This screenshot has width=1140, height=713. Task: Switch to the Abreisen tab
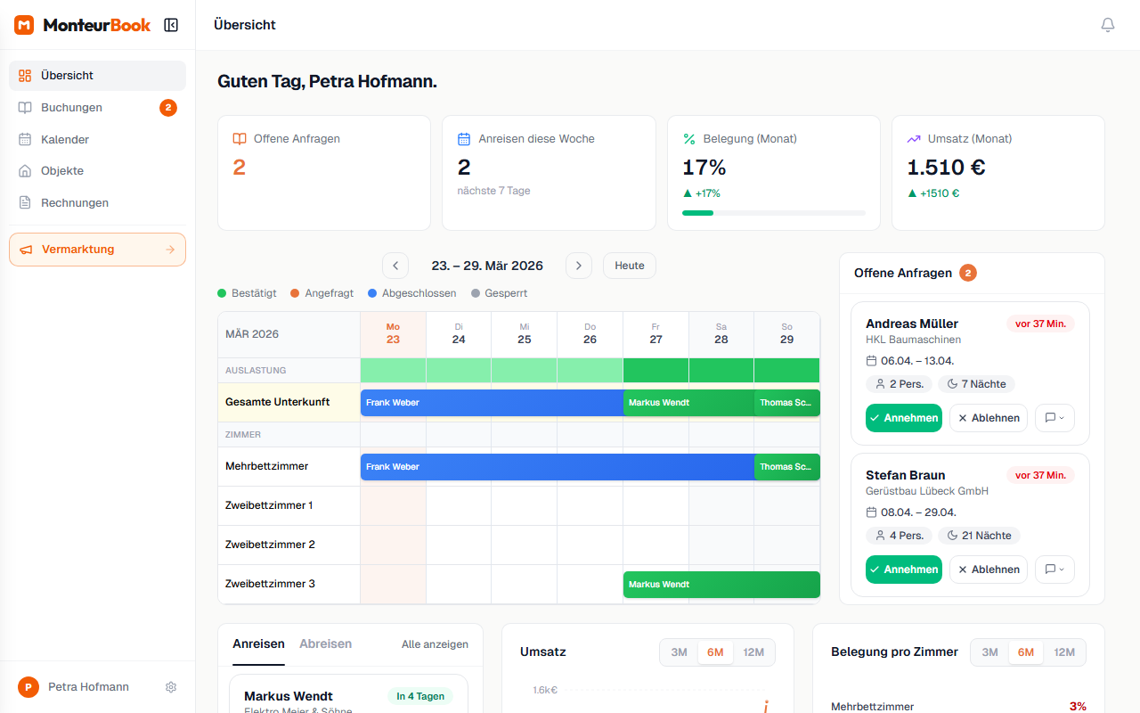tap(325, 644)
